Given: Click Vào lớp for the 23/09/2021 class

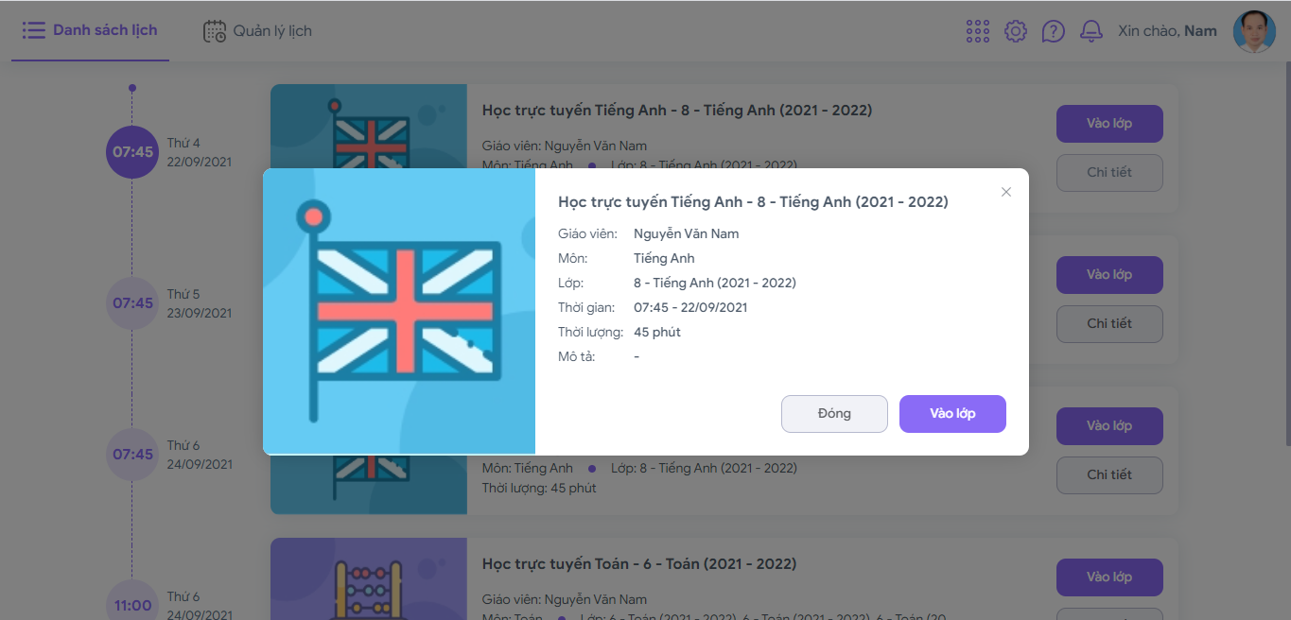Looking at the screenshot, I should (x=1109, y=275).
